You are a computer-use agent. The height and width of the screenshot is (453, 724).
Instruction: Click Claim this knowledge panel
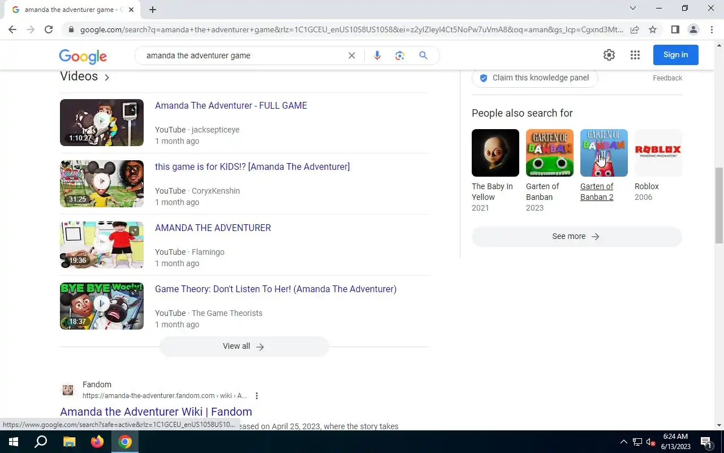coord(535,78)
